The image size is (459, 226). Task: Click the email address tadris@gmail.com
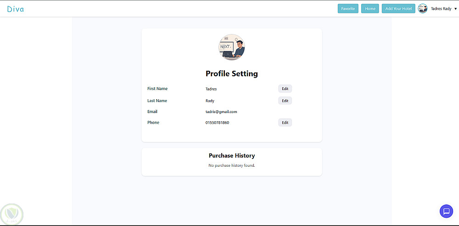221,112
